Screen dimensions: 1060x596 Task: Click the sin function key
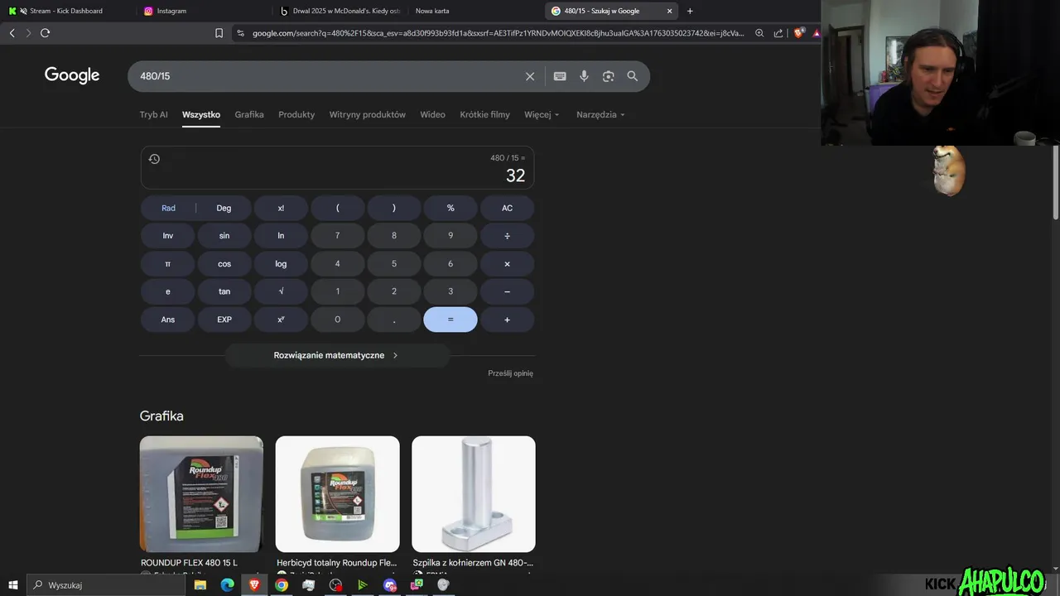click(x=224, y=236)
